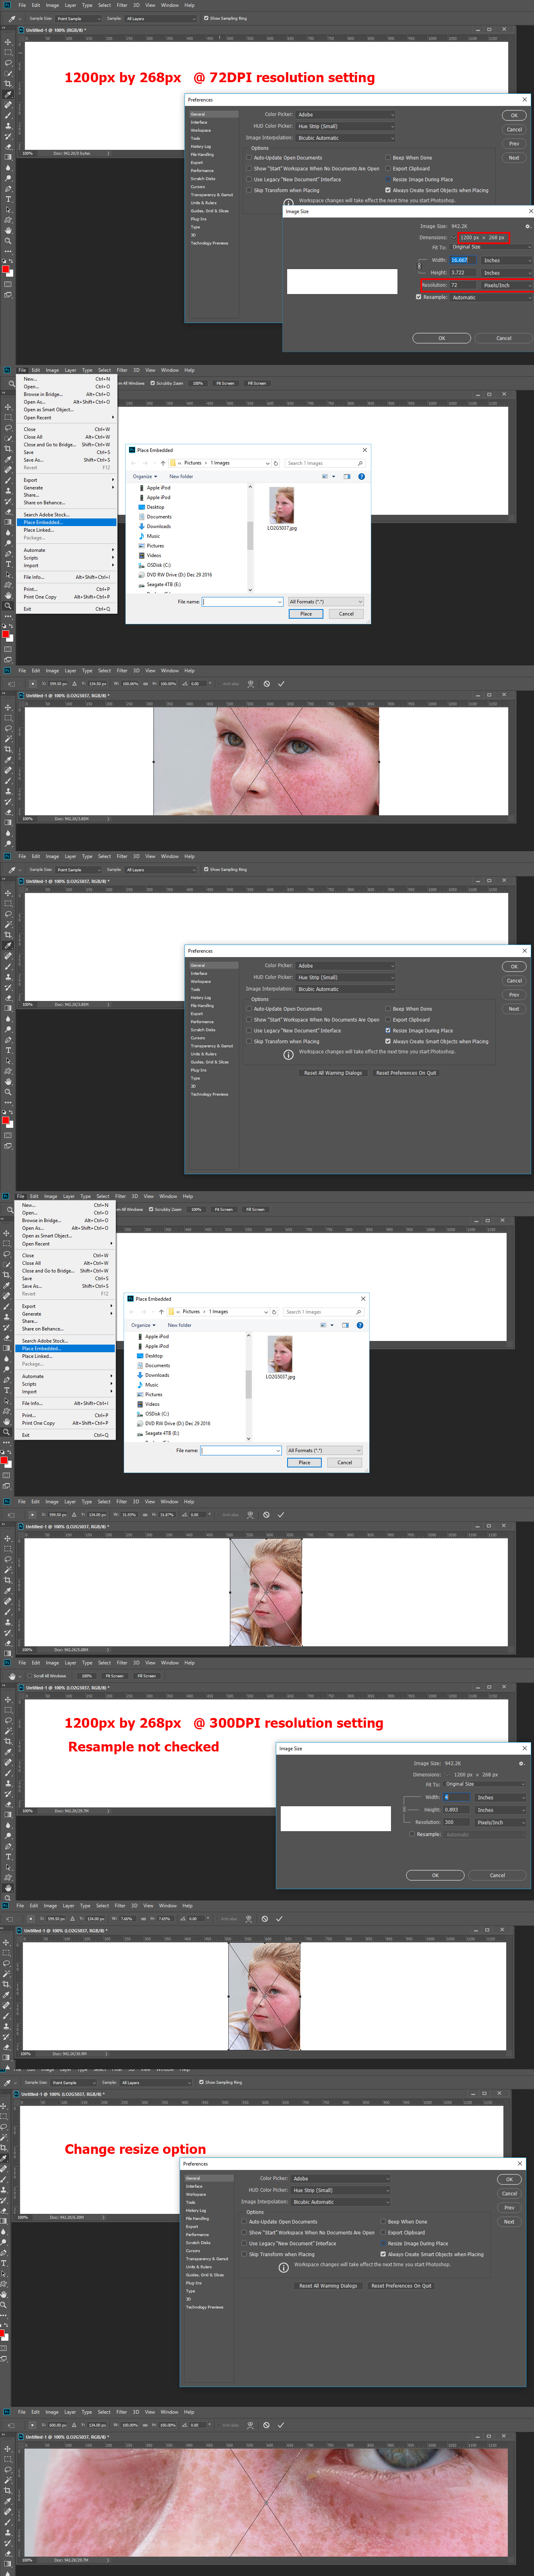Open gear settings in Image Size dialog with Resolution 300

click(521, 1763)
